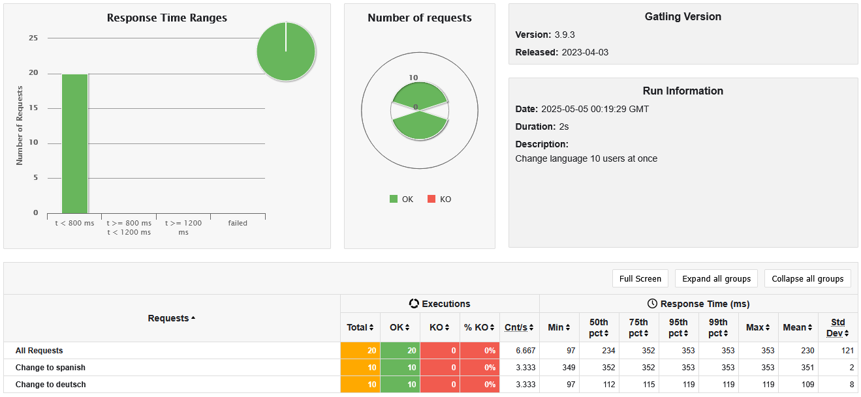The height and width of the screenshot is (397, 861).
Task: Click the Collapse all groups button
Action: click(807, 278)
